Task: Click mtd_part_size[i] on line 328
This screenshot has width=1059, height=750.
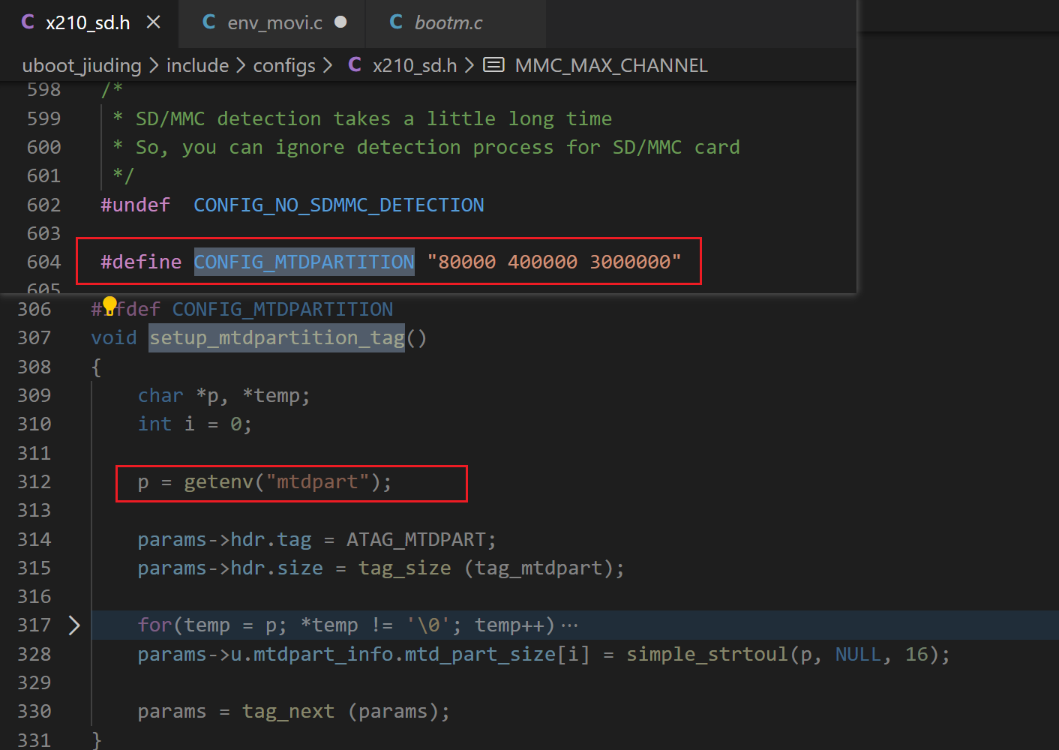Action: (x=497, y=654)
